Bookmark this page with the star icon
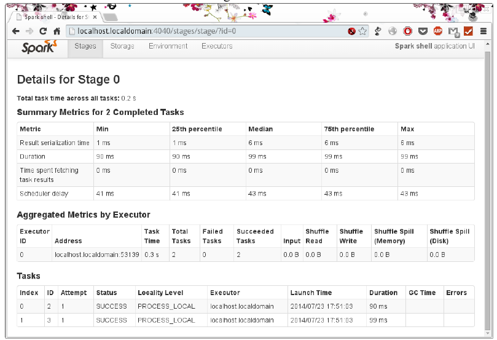 click(362, 31)
